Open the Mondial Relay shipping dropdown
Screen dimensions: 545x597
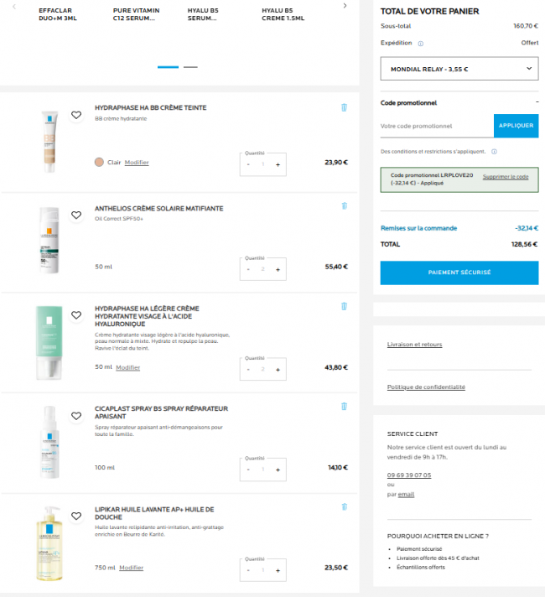point(459,69)
